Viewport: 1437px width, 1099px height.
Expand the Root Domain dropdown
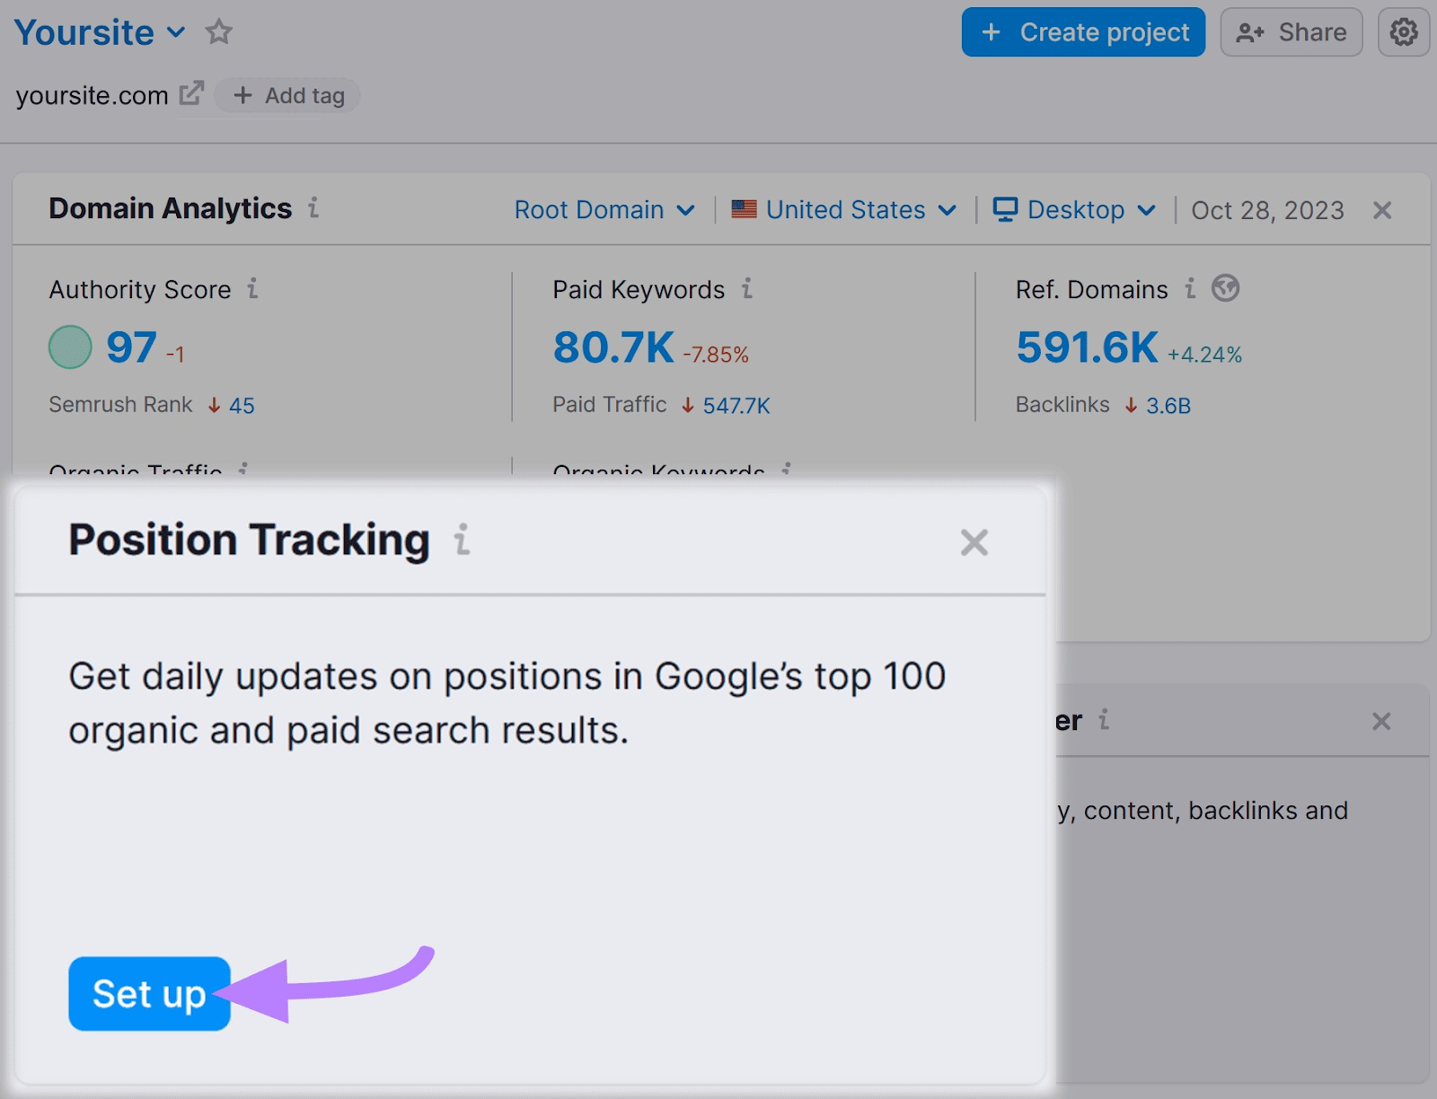point(604,209)
